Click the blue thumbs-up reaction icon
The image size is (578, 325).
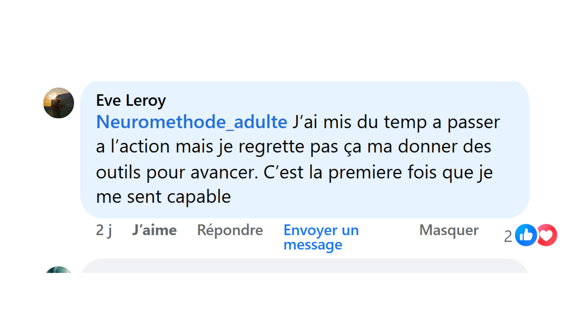pos(526,235)
